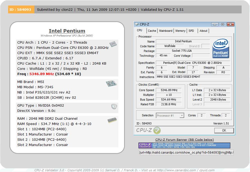Image resolution: width=250 pixels, height=172 pixels.
Task: Click the CPU chip icon beside CPU Arch
Action: coord(113,44)
